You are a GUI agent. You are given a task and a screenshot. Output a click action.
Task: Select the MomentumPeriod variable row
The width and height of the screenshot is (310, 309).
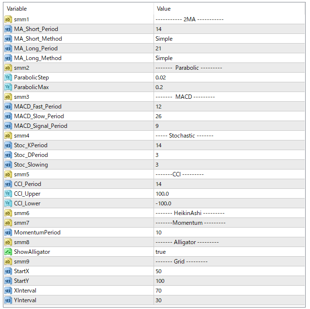tap(37, 232)
